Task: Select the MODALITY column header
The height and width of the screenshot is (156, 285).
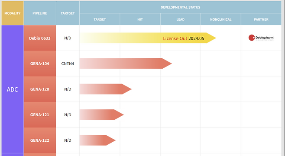Action: click(13, 13)
